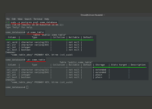Image resolution: width=152 pixels, height=109 pixels.
Task: Click the \d some_table command text
Action: pyautogui.click(x=35, y=32)
